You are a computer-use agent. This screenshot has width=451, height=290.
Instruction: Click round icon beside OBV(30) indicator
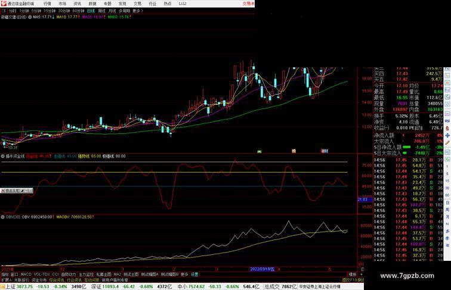point(3,217)
